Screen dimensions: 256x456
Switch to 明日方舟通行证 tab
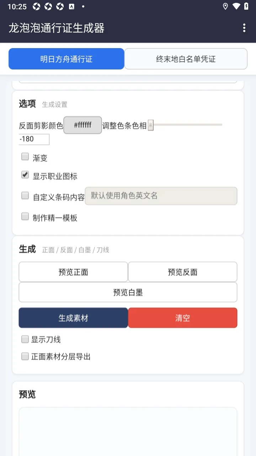pyautogui.click(x=66, y=59)
